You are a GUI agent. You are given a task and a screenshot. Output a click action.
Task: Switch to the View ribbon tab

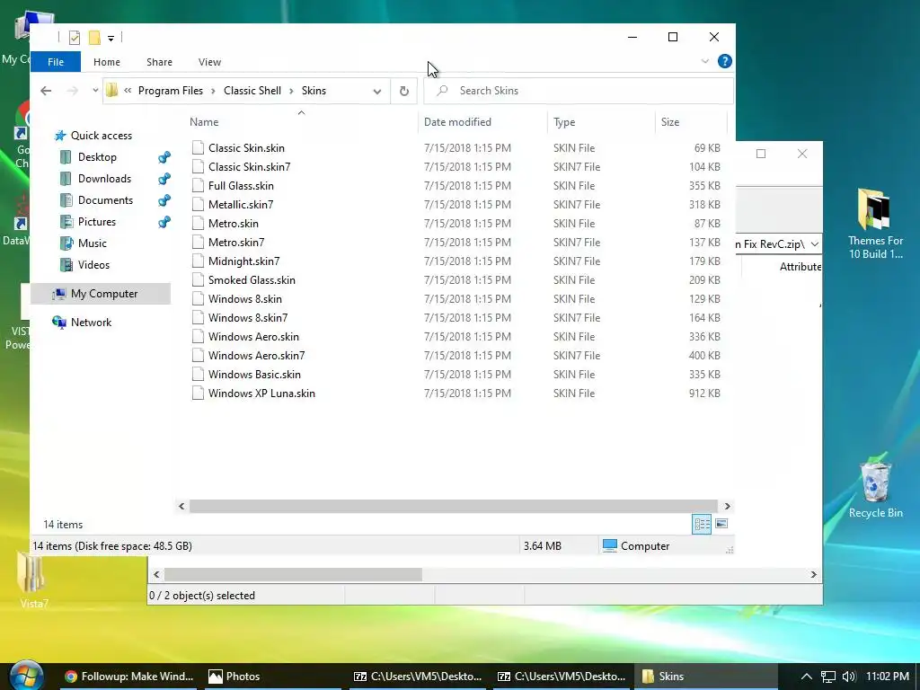click(209, 62)
